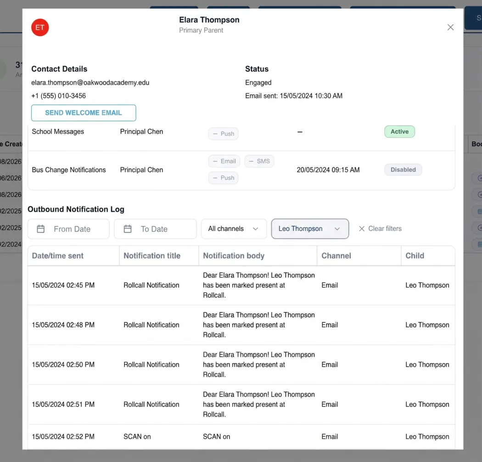Click the Contact Details heading
The width and height of the screenshot is (482, 462).
coord(59,69)
